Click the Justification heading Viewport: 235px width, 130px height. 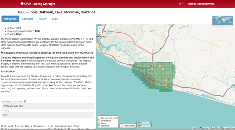[x=8, y=72]
